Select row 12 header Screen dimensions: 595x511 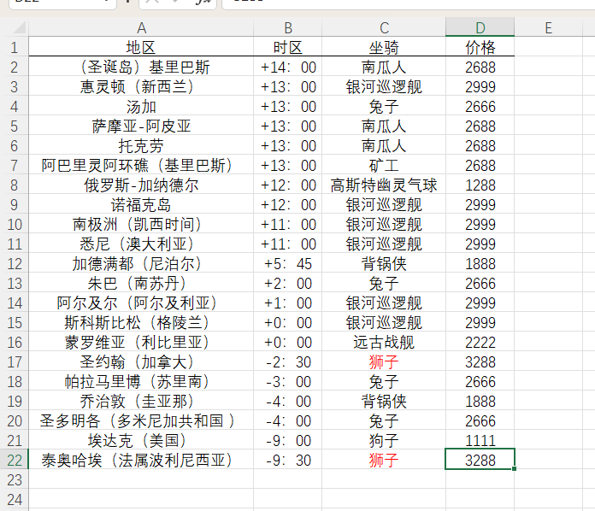click(x=15, y=264)
